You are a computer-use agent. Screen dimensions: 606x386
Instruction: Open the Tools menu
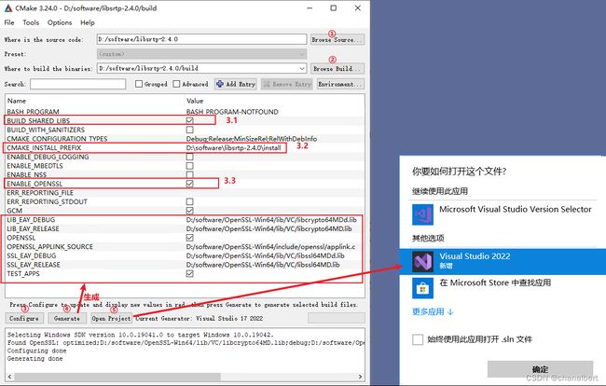[31, 22]
